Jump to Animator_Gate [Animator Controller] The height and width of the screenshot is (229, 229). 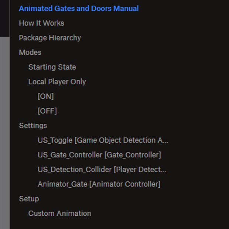(x=99, y=184)
